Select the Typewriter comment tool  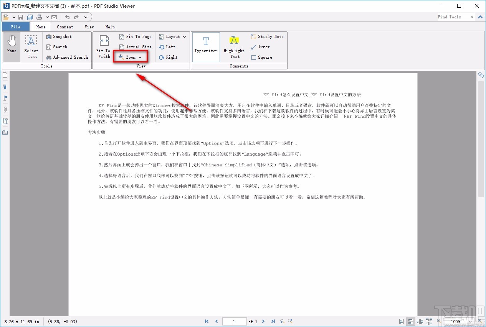pyautogui.click(x=206, y=47)
